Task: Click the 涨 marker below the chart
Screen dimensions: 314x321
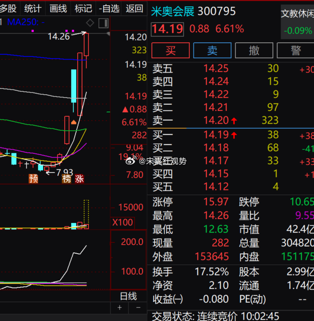Action: [x=79, y=179]
